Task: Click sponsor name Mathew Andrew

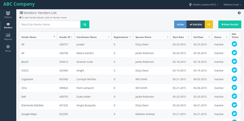Action: pyautogui.click(x=145, y=114)
